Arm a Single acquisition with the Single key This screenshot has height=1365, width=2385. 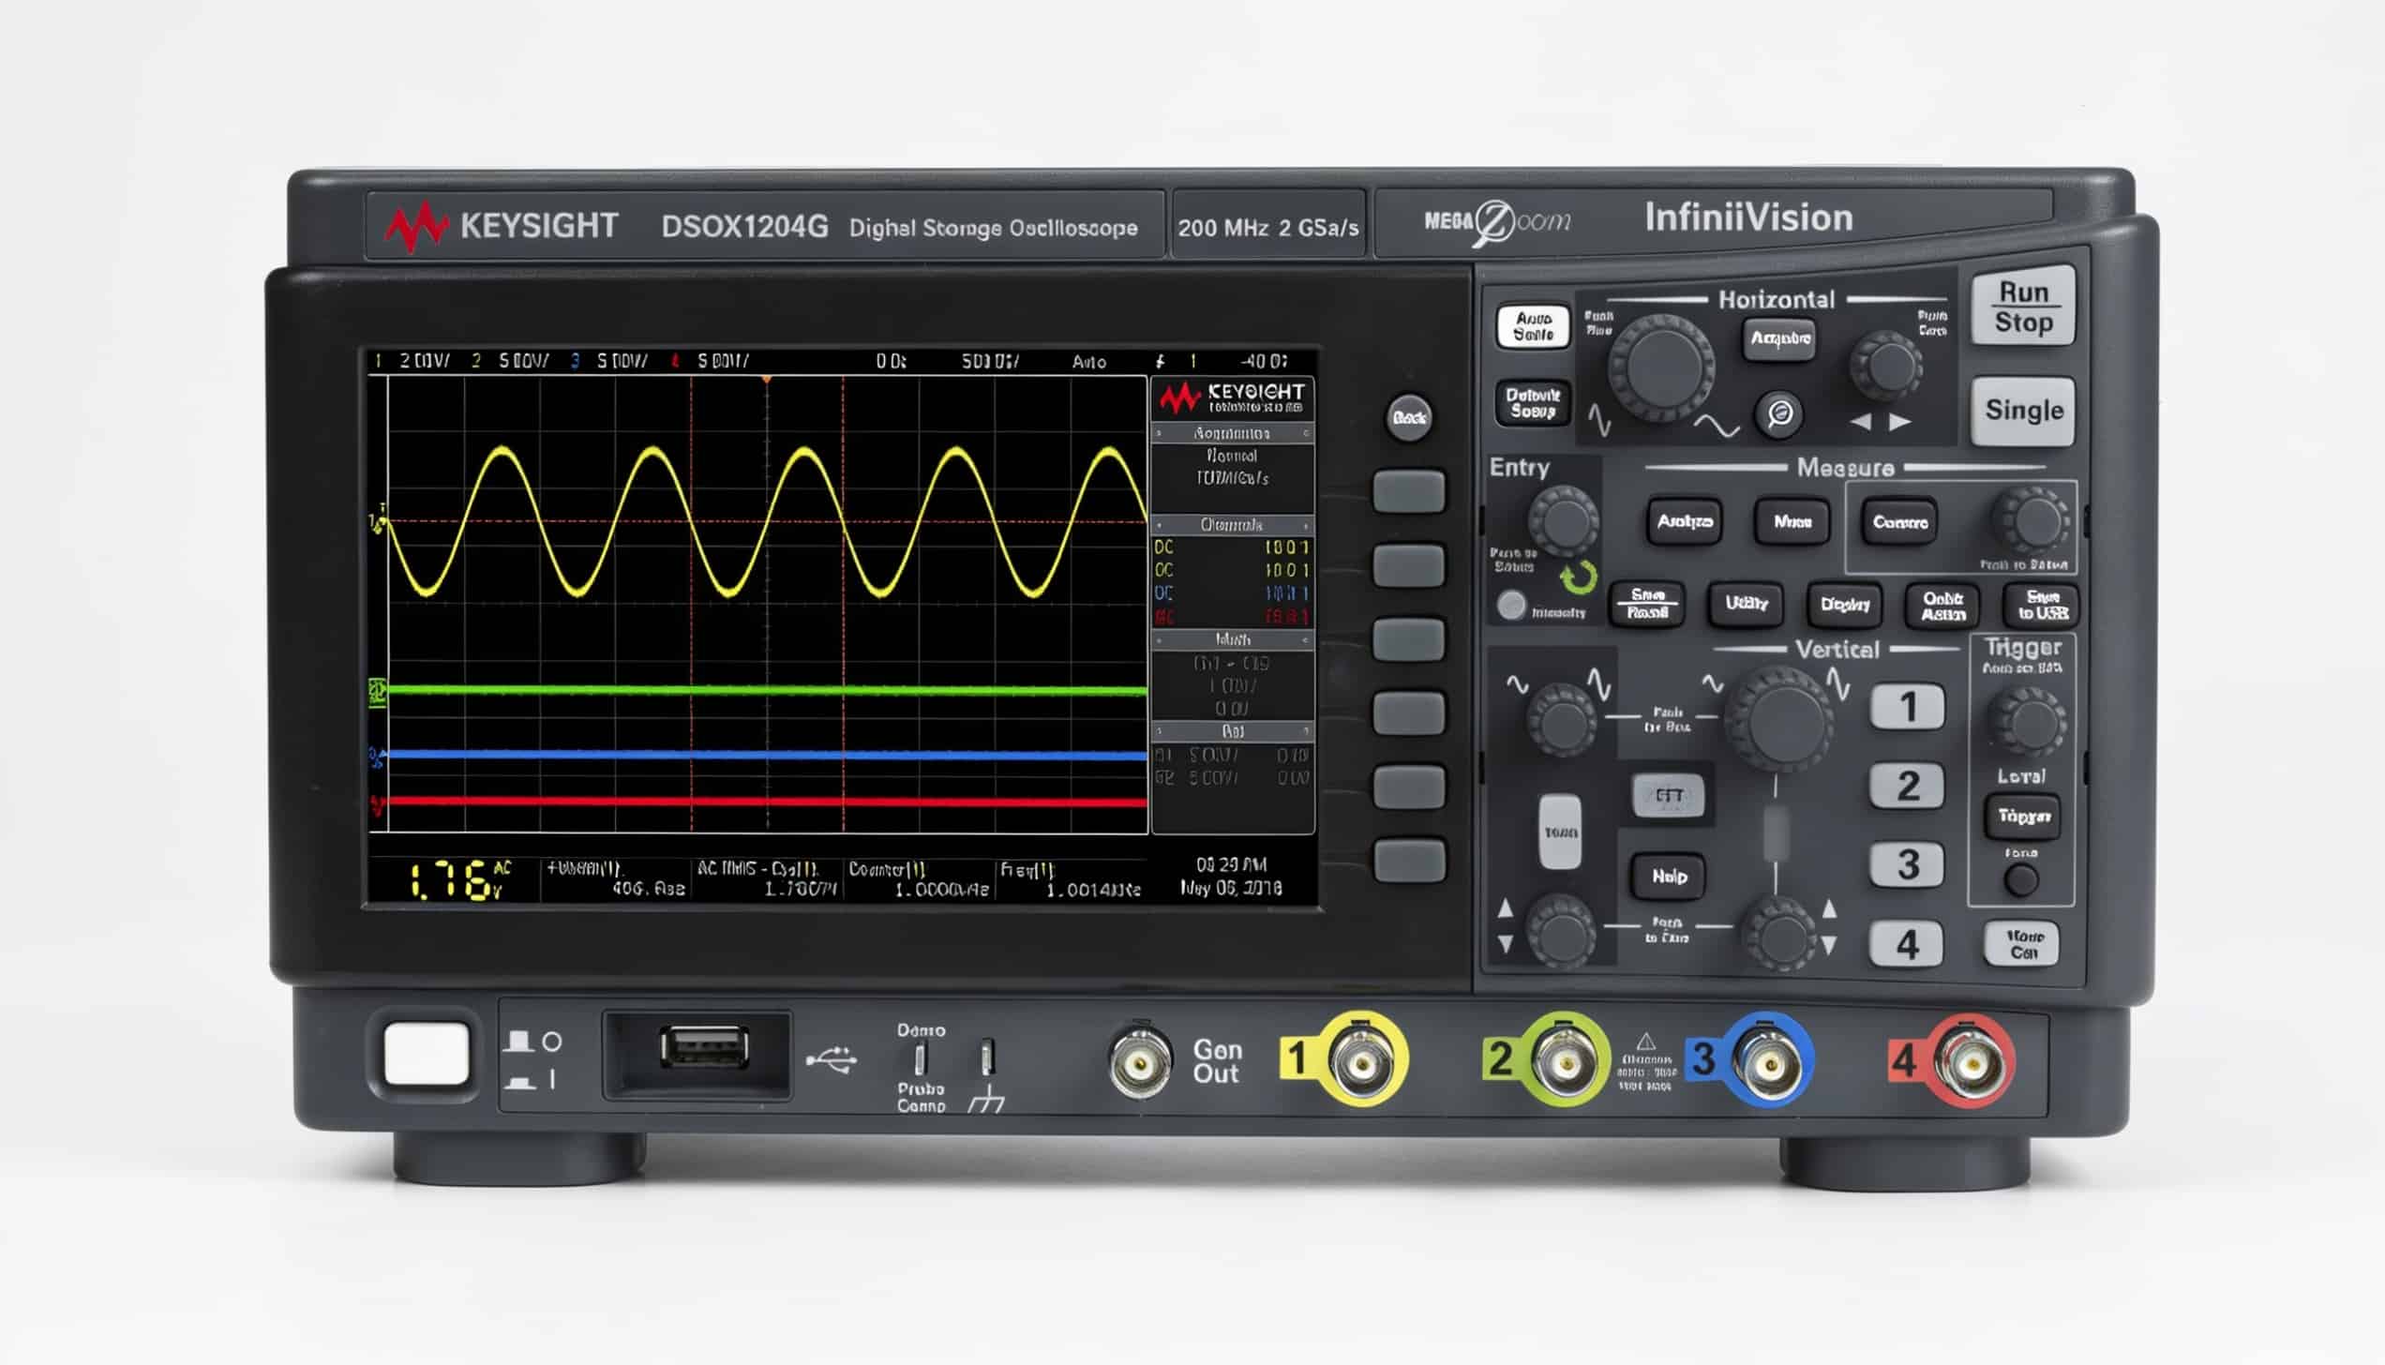tap(2023, 411)
